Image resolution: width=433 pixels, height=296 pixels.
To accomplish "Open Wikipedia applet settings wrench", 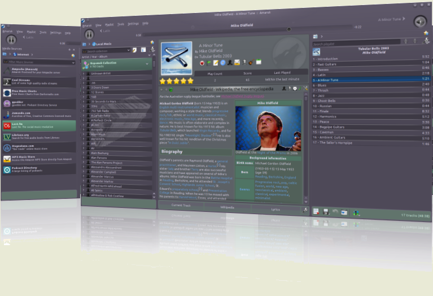I will pos(305,88).
